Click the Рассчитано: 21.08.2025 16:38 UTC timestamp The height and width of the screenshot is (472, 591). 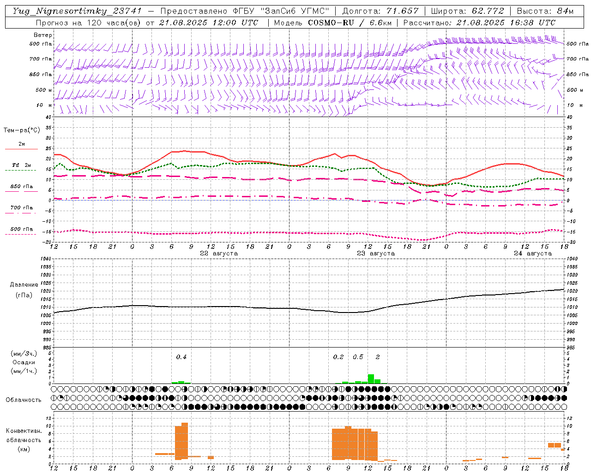click(479, 23)
